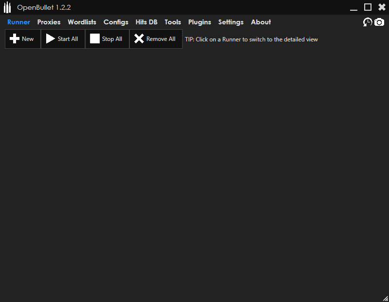Navigate to the Configs page
This screenshot has height=302, width=389.
click(x=116, y=22)
